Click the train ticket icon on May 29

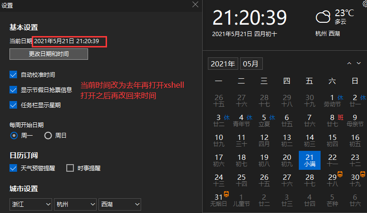(x=340, y=174)
